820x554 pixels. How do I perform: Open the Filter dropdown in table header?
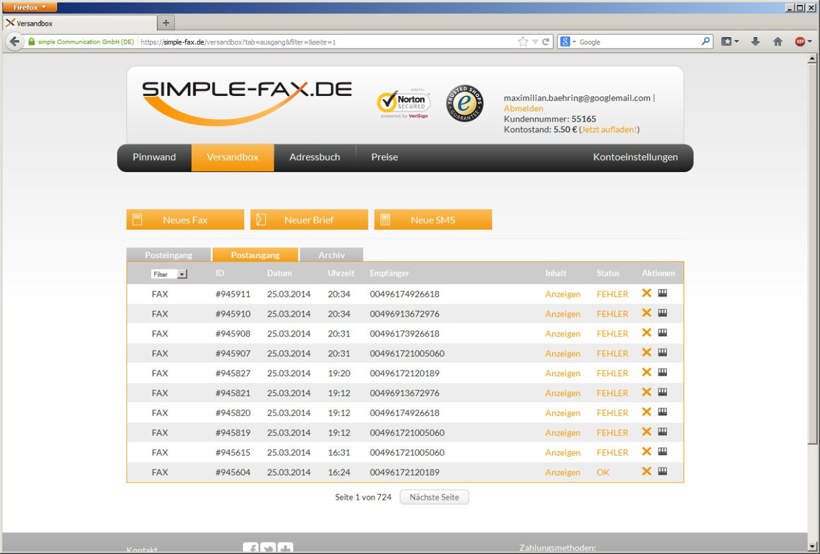(x=169, y=274)
